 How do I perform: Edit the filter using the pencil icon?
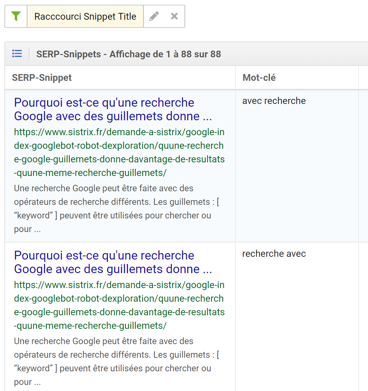[154, 16]
